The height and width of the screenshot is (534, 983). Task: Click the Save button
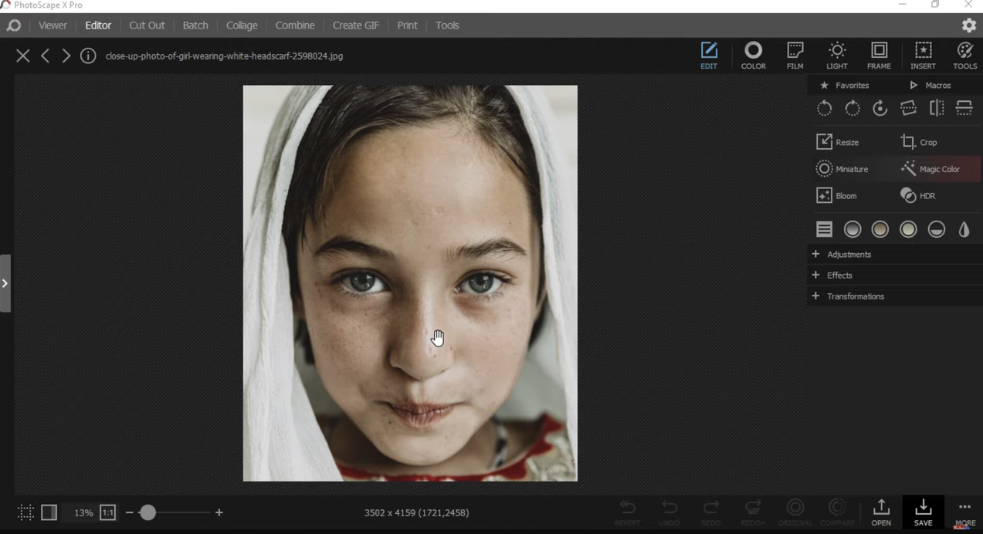[923, 512]
